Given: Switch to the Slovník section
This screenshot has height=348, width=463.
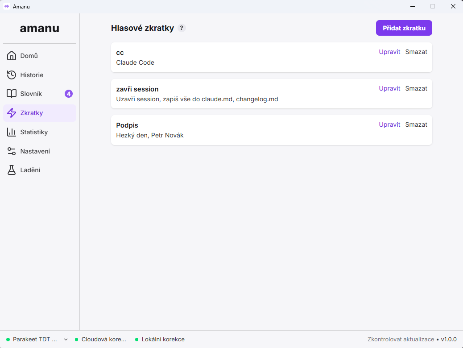Looking at the screenshot, I should (40, 94).
